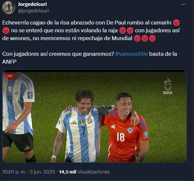Click number 7 on striped Argentina shirt
This screenshot has width=194, height=181.
coord(83,130)
